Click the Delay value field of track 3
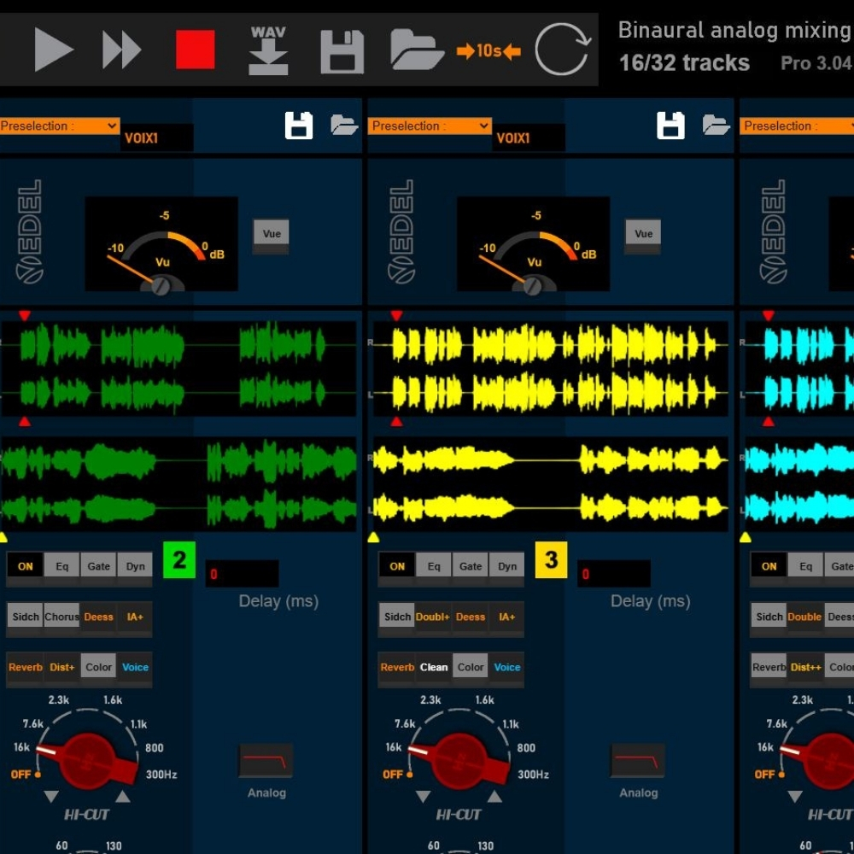The height and width of the screenshot is (854, 854). coord(613,574)
